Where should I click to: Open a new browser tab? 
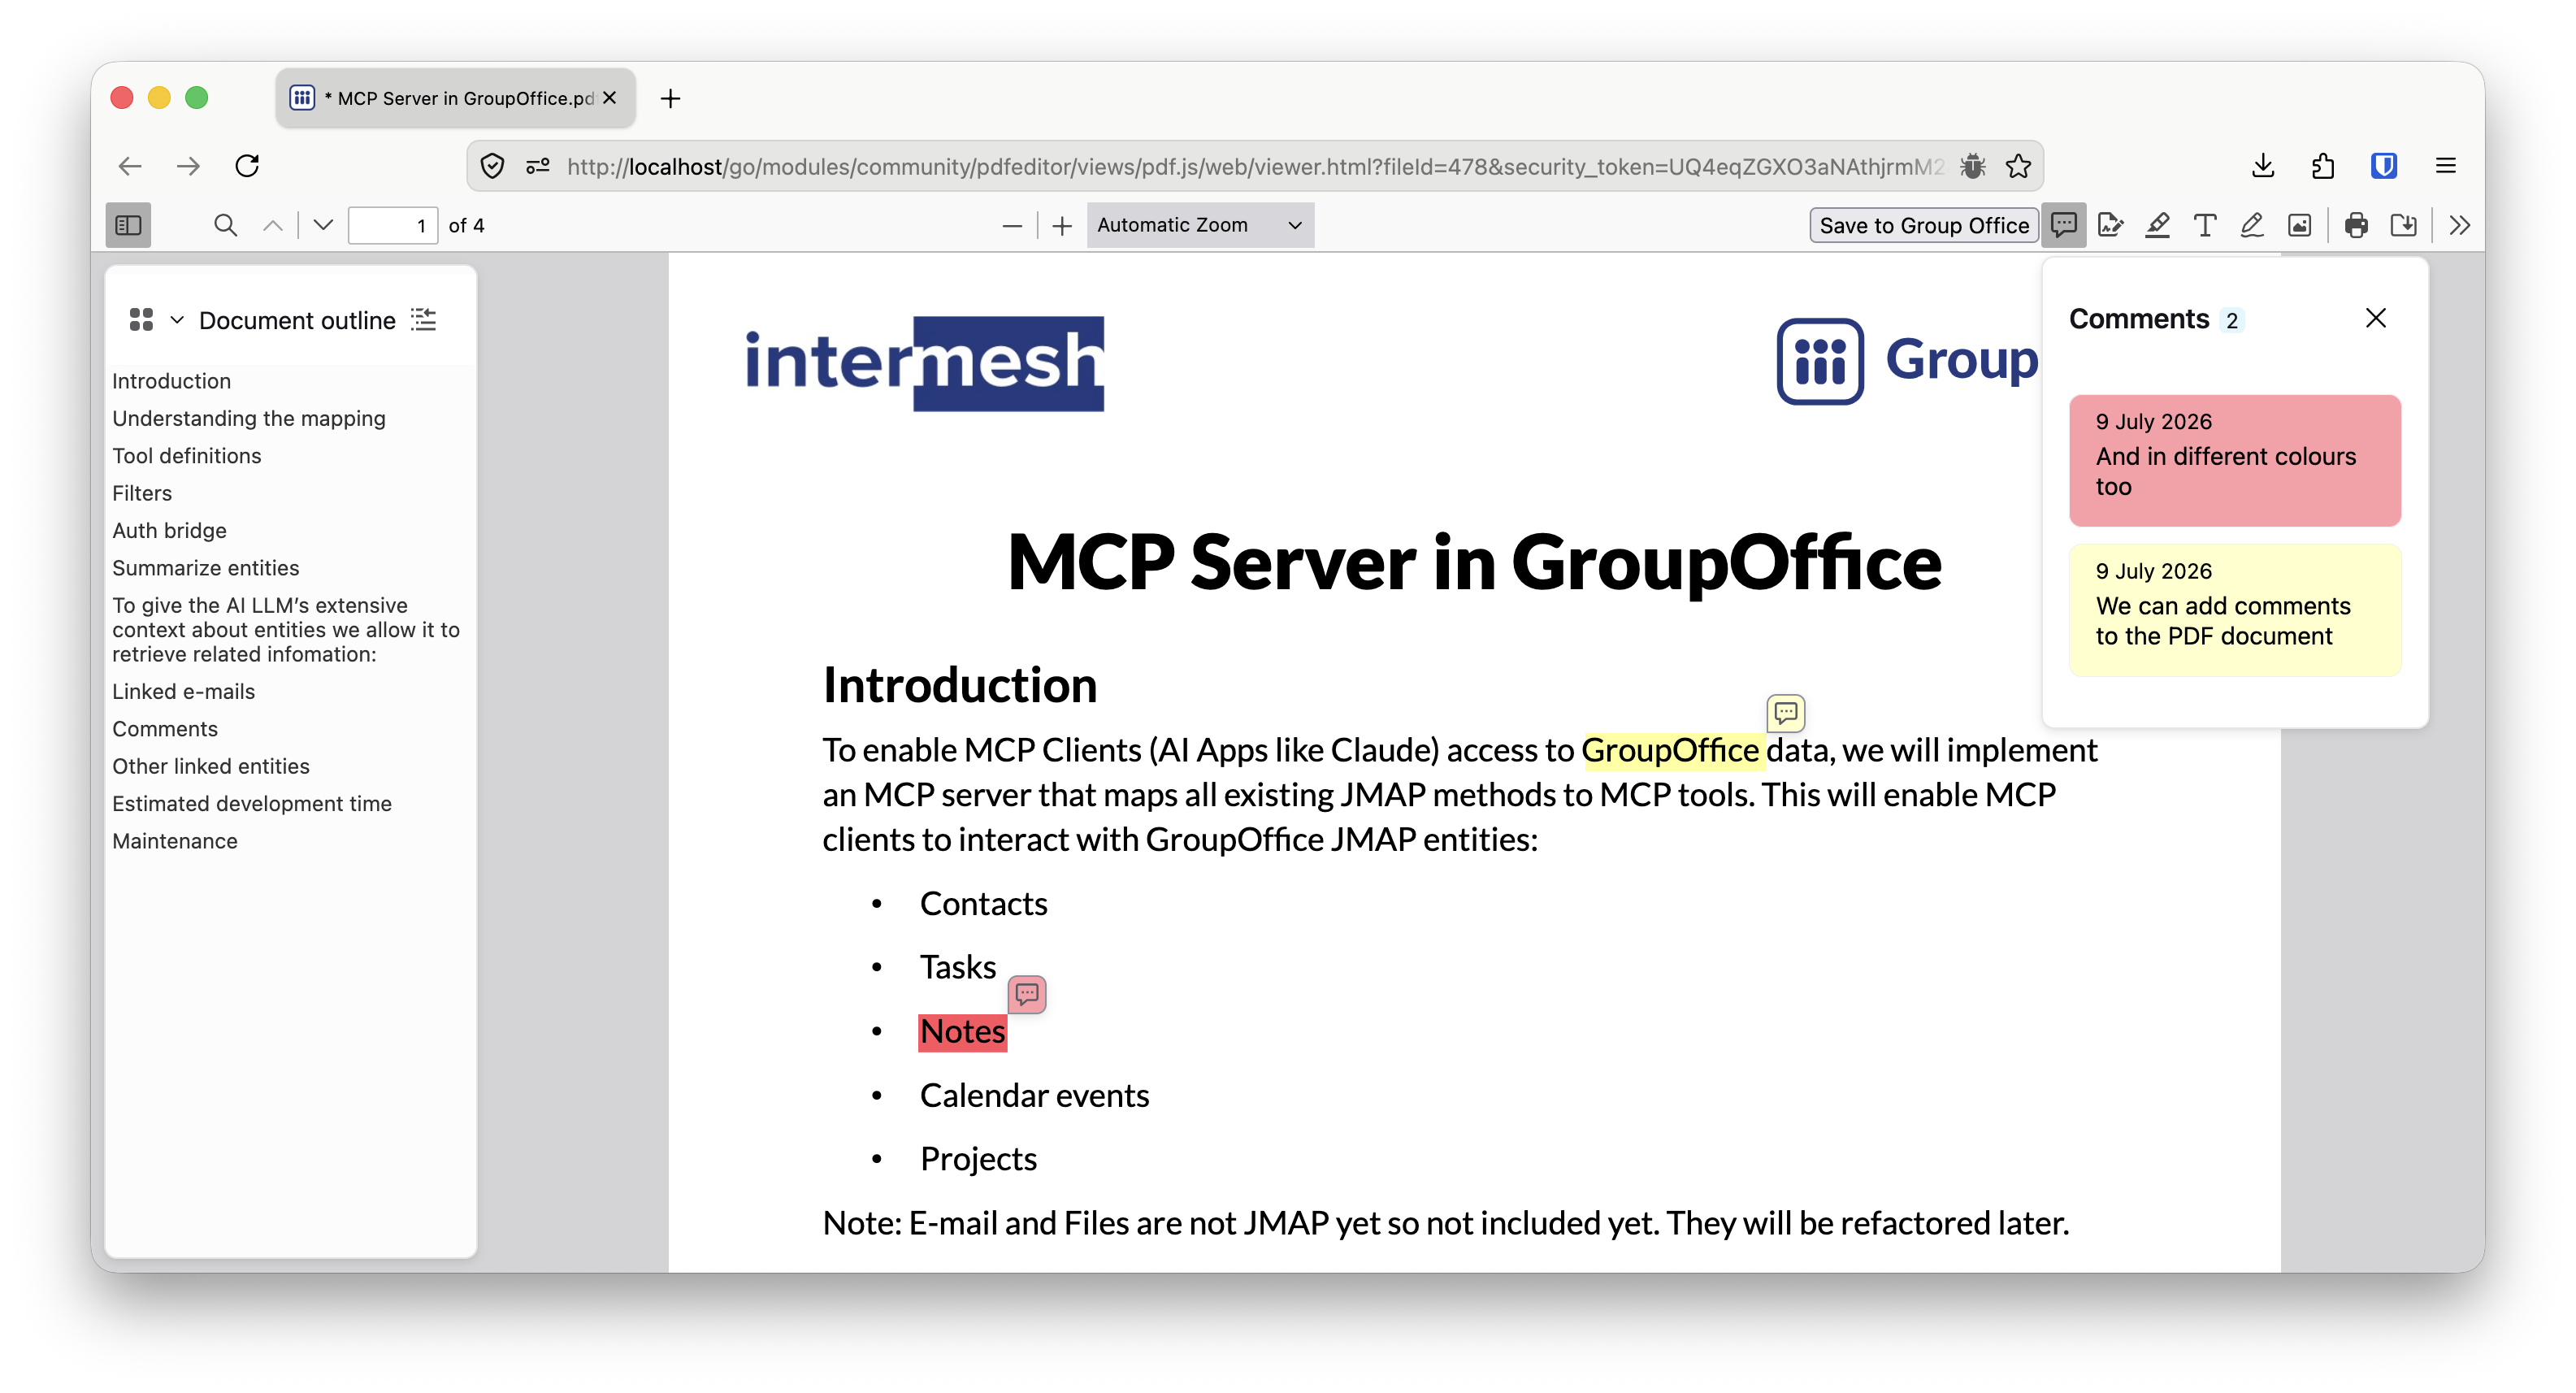[x=670, y=98]
